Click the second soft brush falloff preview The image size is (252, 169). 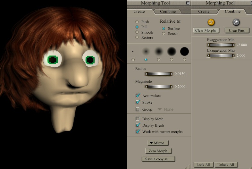point(146,51)
